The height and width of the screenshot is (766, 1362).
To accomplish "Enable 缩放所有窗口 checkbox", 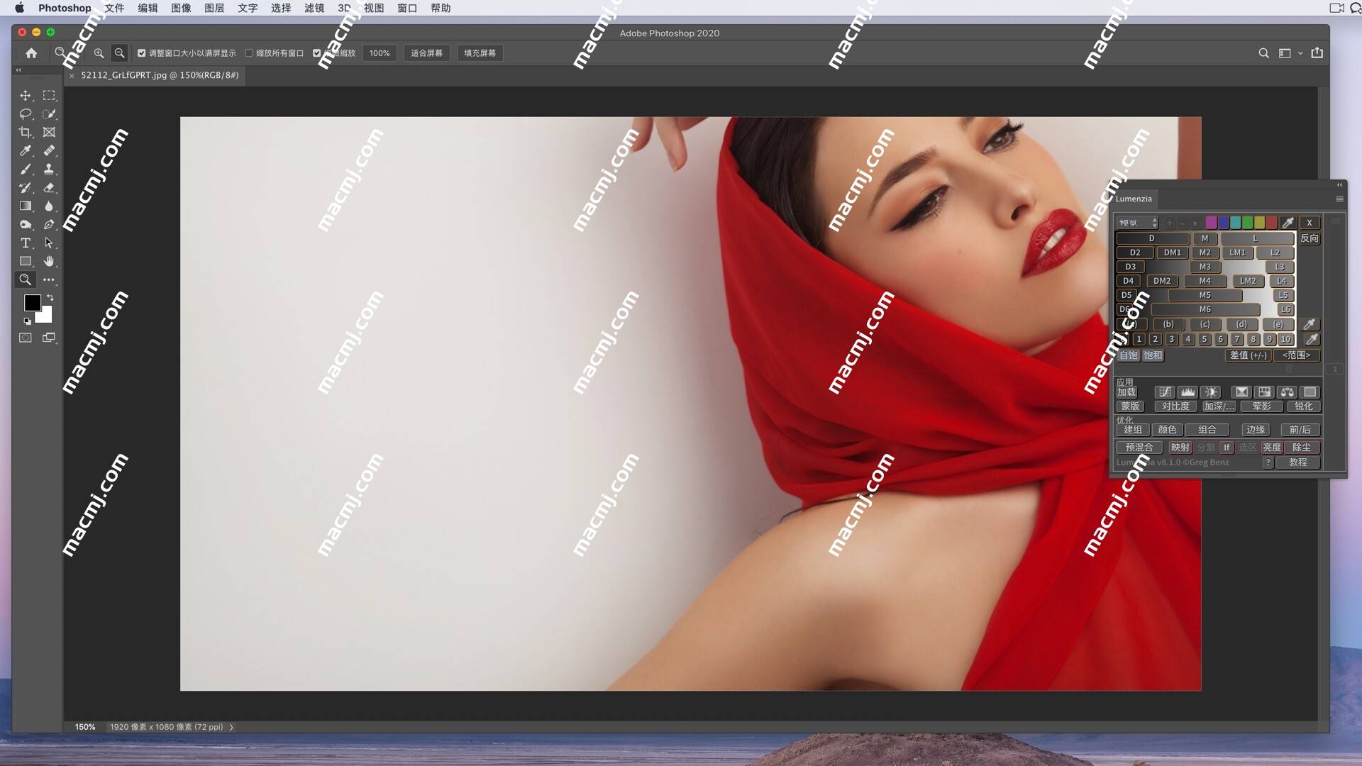I will pyautogui.click(x=249, y=53).
